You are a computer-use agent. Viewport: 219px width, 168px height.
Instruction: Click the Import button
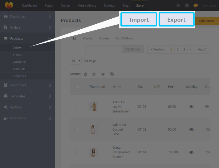point(139,20)
